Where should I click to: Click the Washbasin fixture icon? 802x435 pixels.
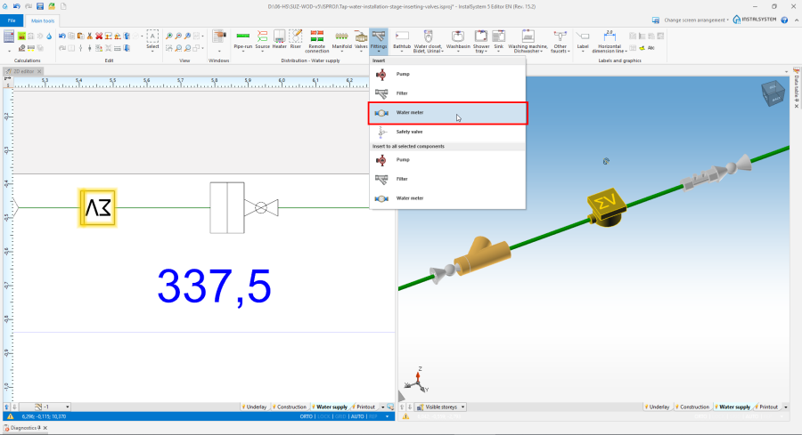pyautogui.click(x=457, y=38)
